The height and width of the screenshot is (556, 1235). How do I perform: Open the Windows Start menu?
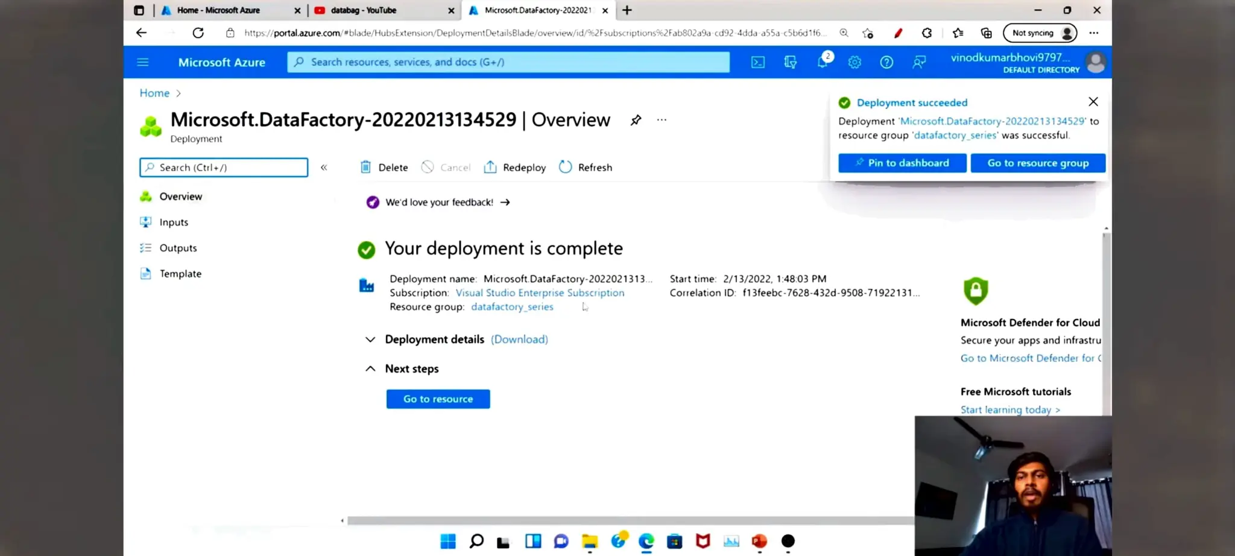click(448, 542)
